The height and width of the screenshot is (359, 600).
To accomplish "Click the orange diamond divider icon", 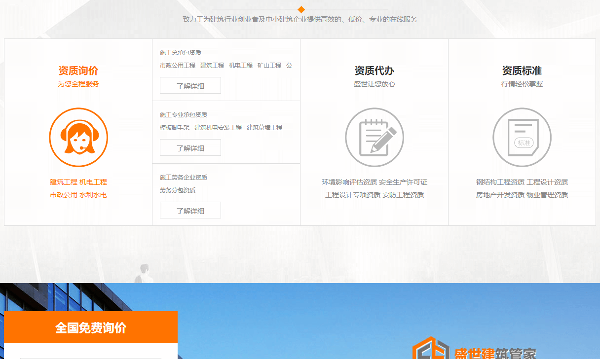I will 300,8.
